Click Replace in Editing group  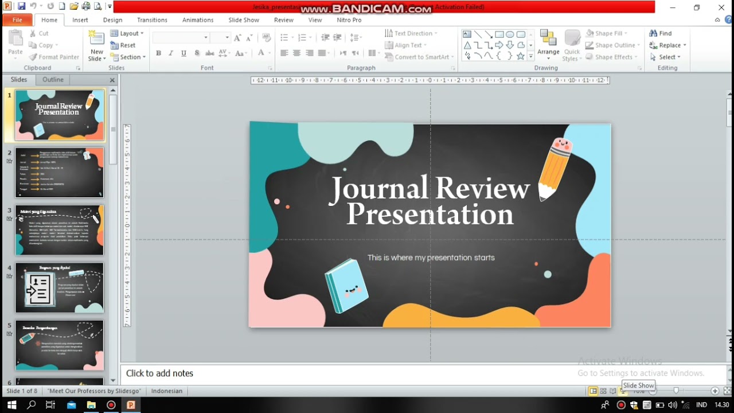[x=667, y=45]
